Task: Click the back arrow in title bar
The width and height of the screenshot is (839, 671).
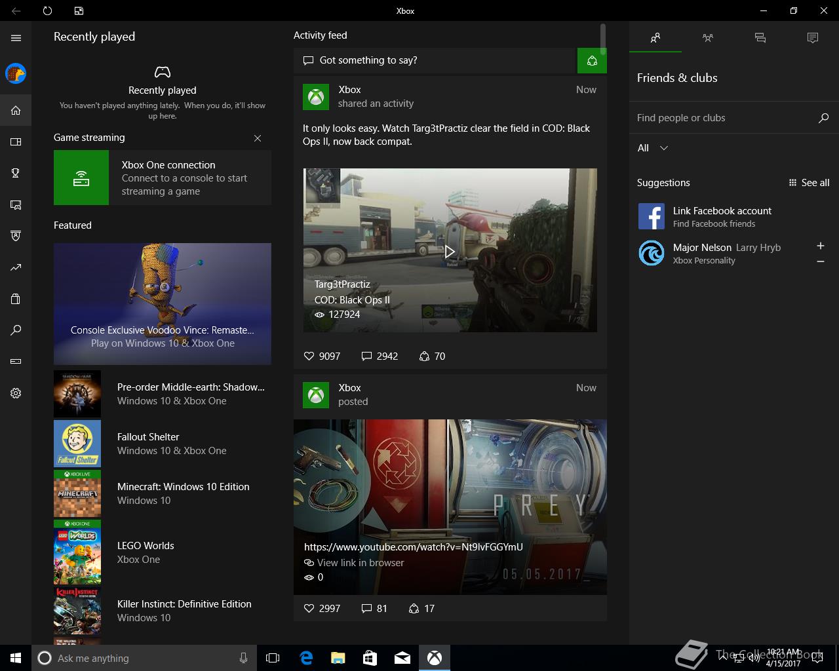Action: click(16, 10)
